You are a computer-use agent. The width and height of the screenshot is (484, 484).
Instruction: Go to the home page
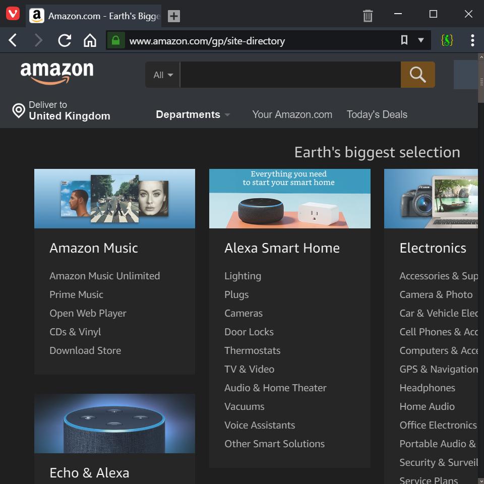pyautogui.click(x=90, y=40)
